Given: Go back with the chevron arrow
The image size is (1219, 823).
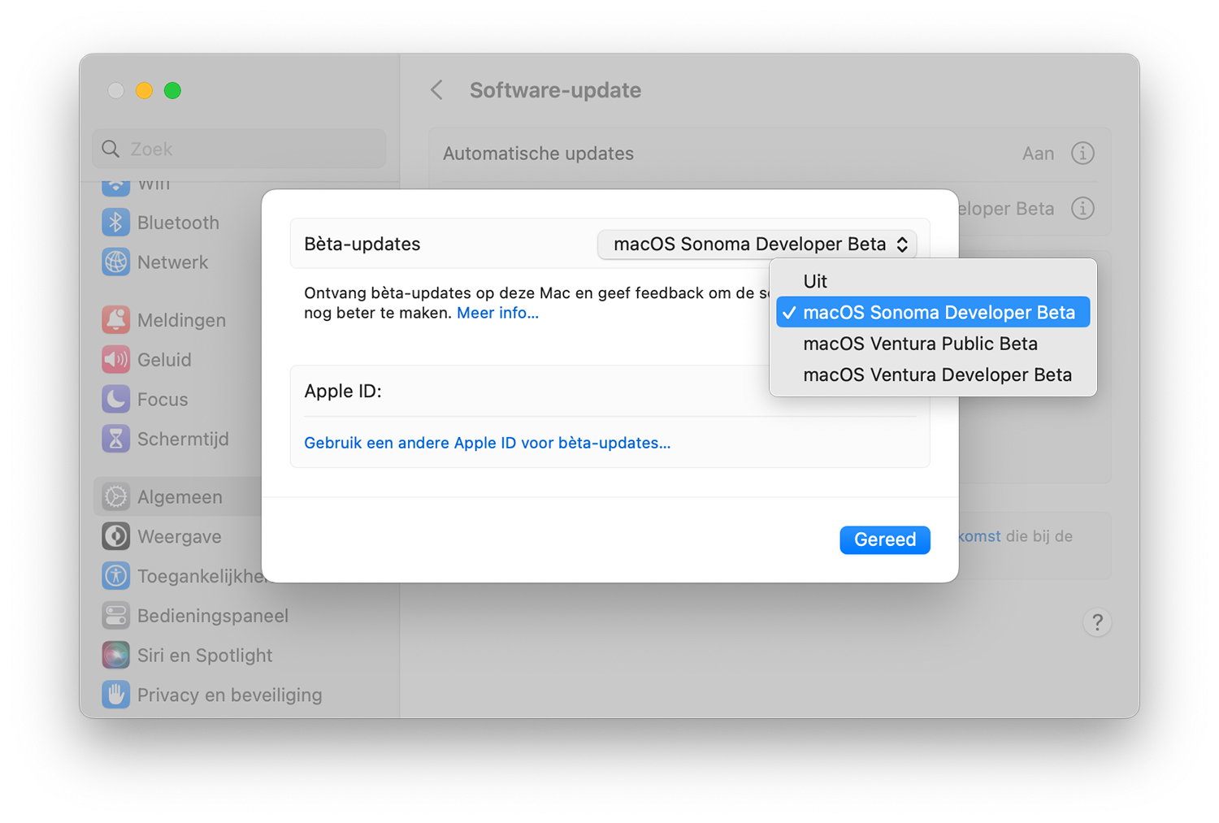Looking at the screenshot, I should 437,89.
